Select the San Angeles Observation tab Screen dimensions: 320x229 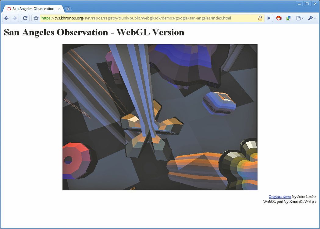(x=33, y=9)
